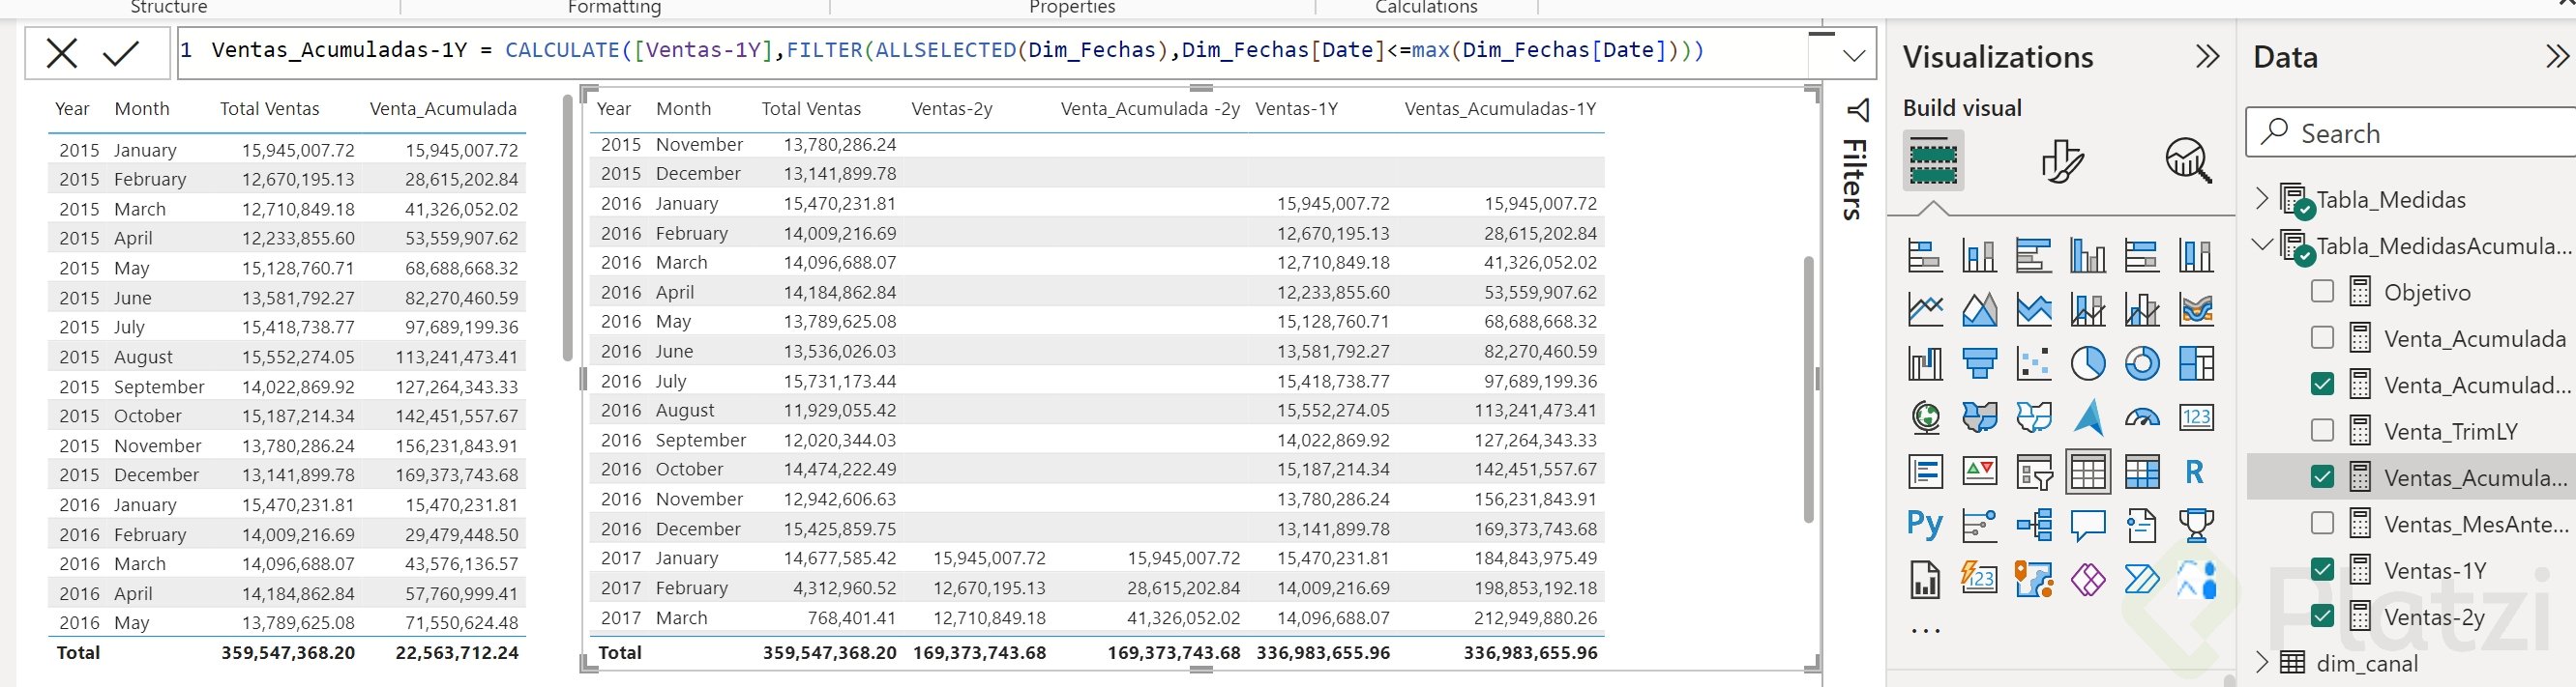Add a Matrix visual

coord(2141,472)
